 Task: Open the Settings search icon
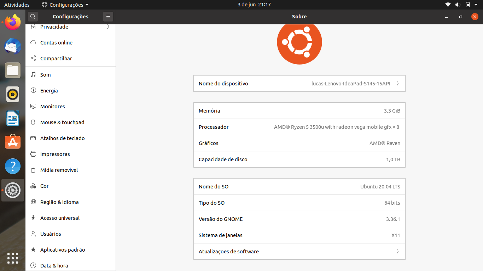coord(33,17)
